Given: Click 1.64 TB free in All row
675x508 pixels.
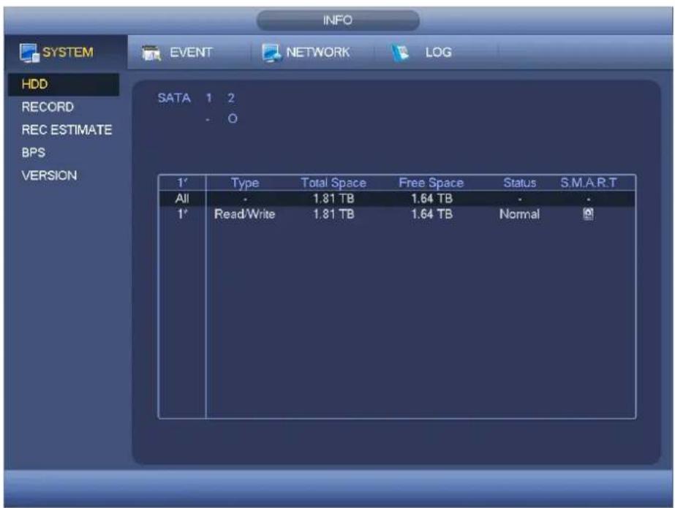Looking at the screenshot, I should tap(431, 199).
